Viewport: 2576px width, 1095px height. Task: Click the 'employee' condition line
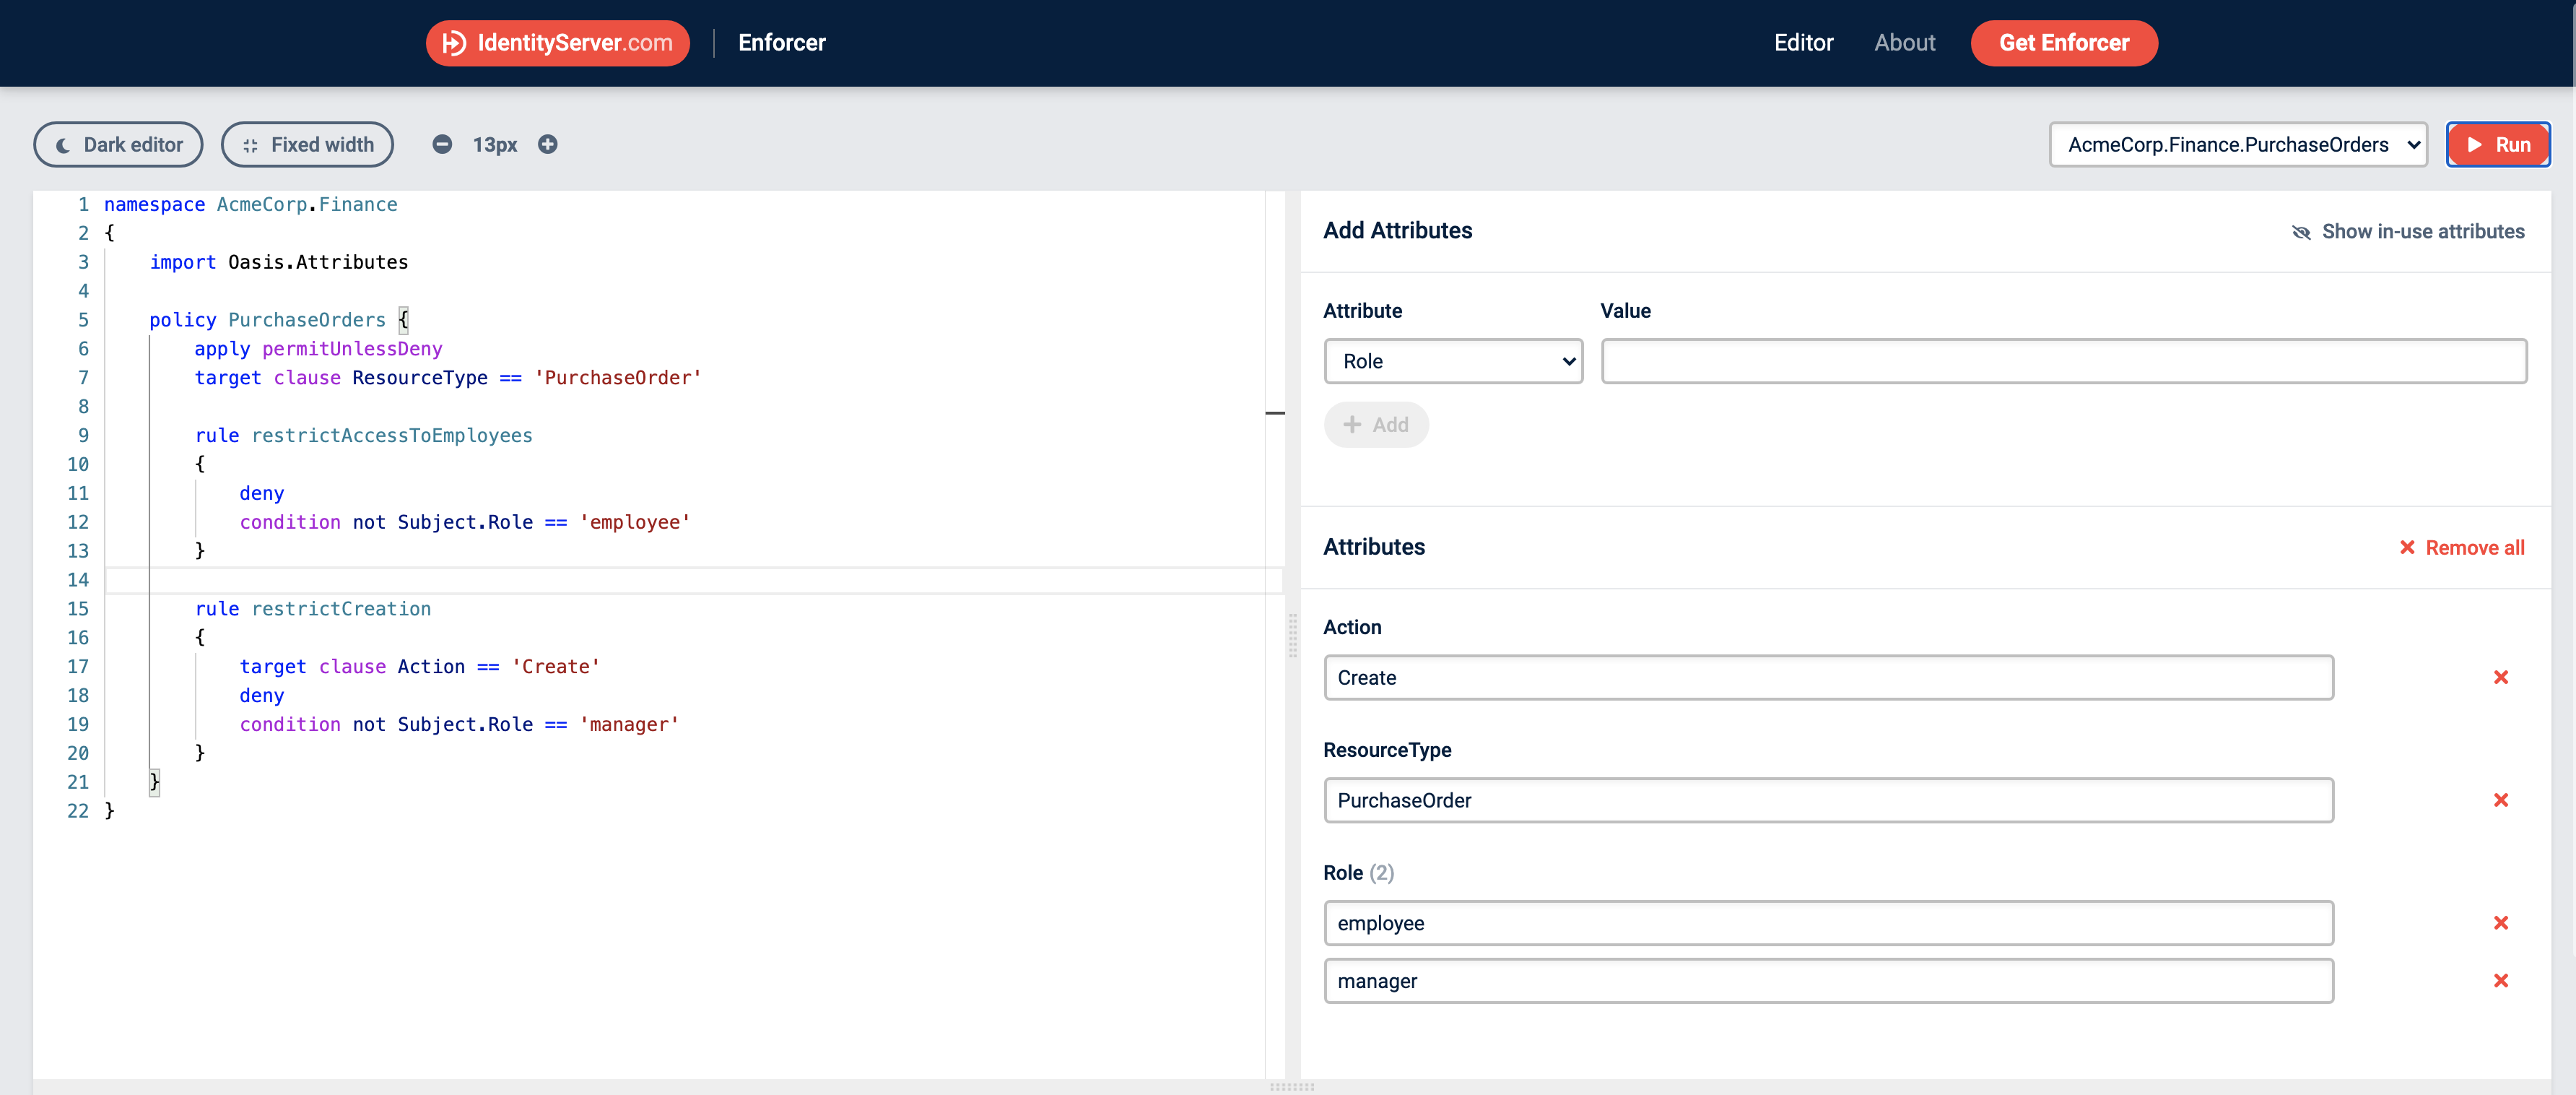[x=465, y=523]
